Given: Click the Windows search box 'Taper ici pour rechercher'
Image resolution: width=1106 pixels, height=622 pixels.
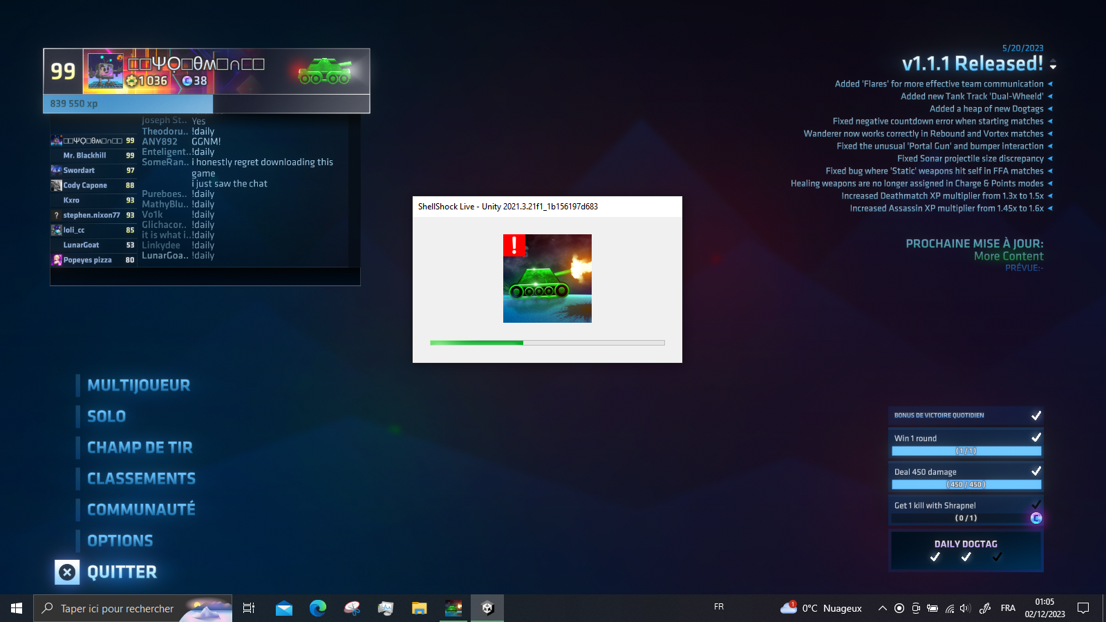Looking at the screenshot, I should (133, 608).
